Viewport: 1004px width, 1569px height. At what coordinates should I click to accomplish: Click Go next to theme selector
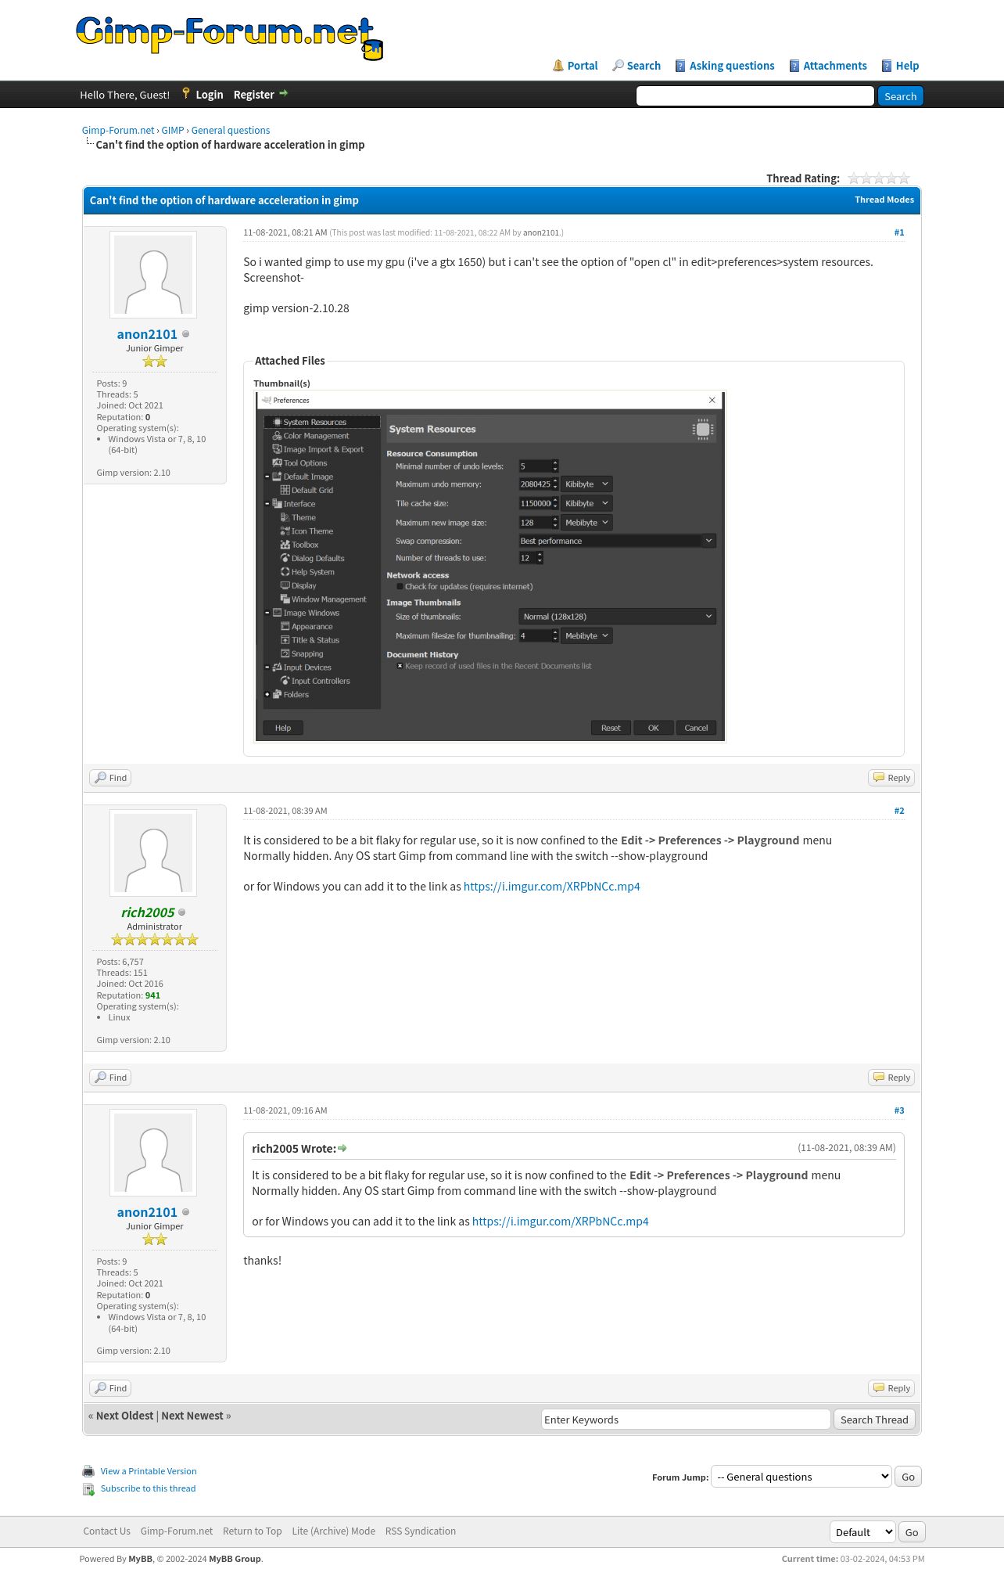pyautogui.click(x=912, y=1532)
